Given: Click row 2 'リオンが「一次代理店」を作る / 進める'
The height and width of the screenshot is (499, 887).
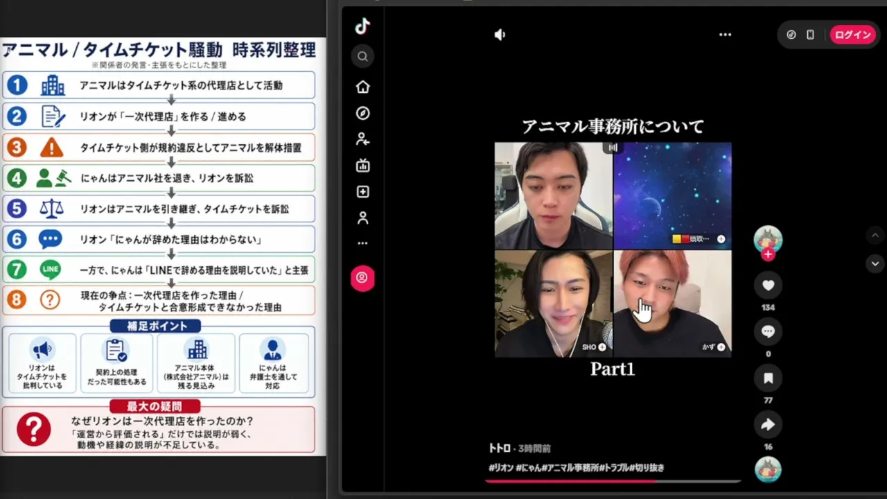Looking at the screenshot, I should [x=159, y=116].
